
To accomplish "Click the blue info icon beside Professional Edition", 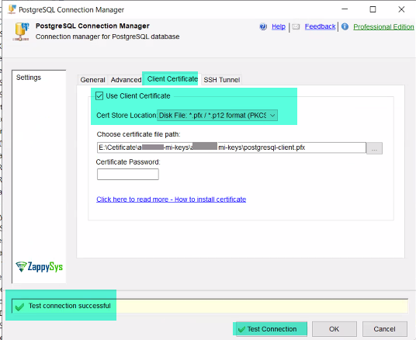I will click(345, 26).
